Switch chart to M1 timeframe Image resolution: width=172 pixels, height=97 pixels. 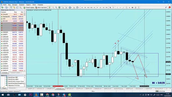click(82, 8)
